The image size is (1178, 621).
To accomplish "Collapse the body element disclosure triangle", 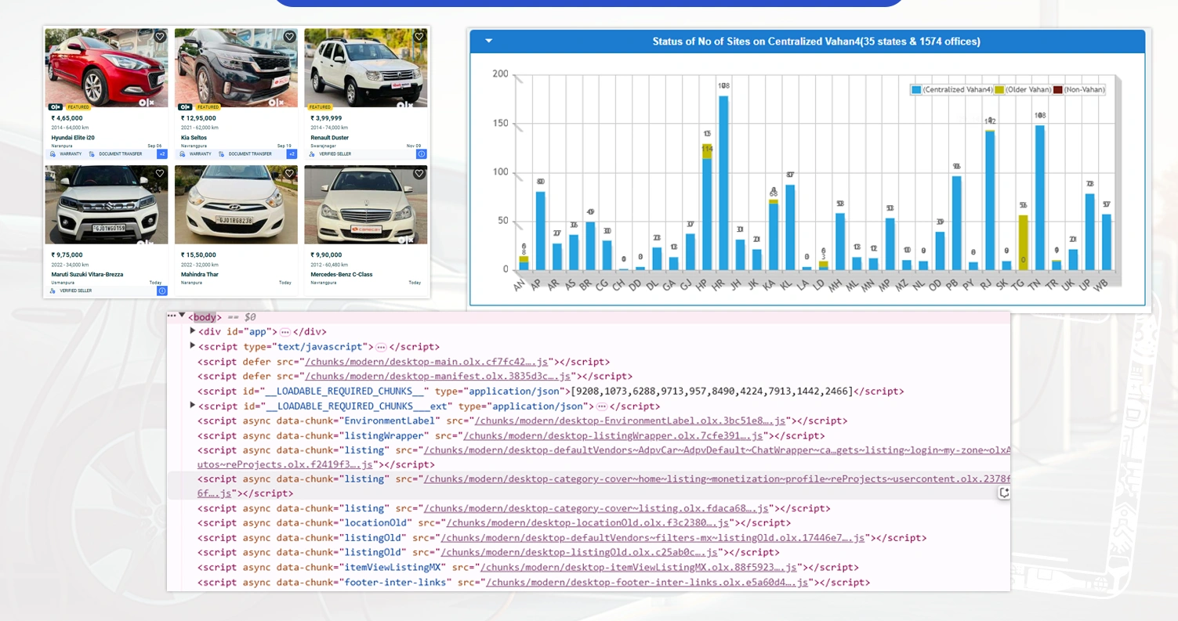I will click(182, 316).
